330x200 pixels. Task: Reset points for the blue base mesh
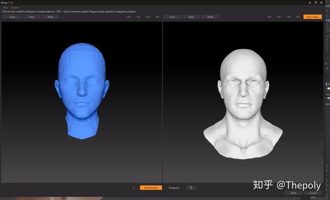(x=51, y=17)
